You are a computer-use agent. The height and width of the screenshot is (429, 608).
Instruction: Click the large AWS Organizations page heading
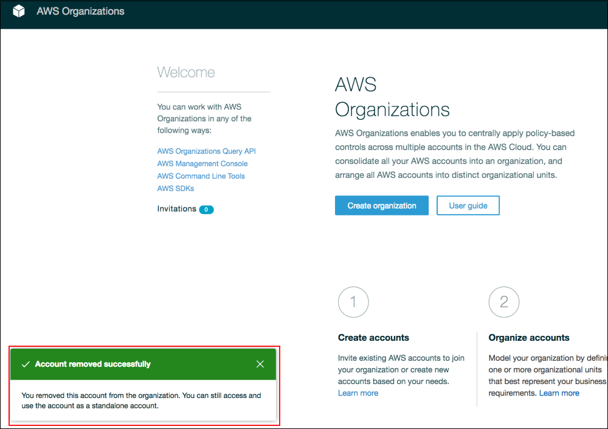[392, 97]
